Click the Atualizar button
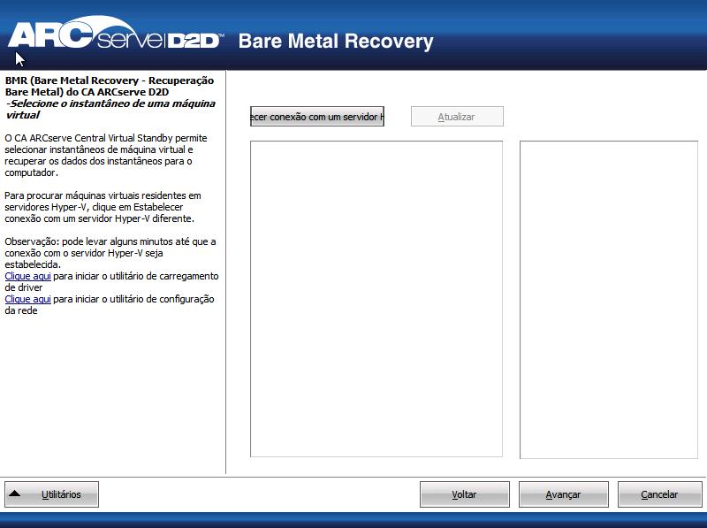The width and height of the screenshot is (707, 528). pyautogui.click(x=457, y=116)
